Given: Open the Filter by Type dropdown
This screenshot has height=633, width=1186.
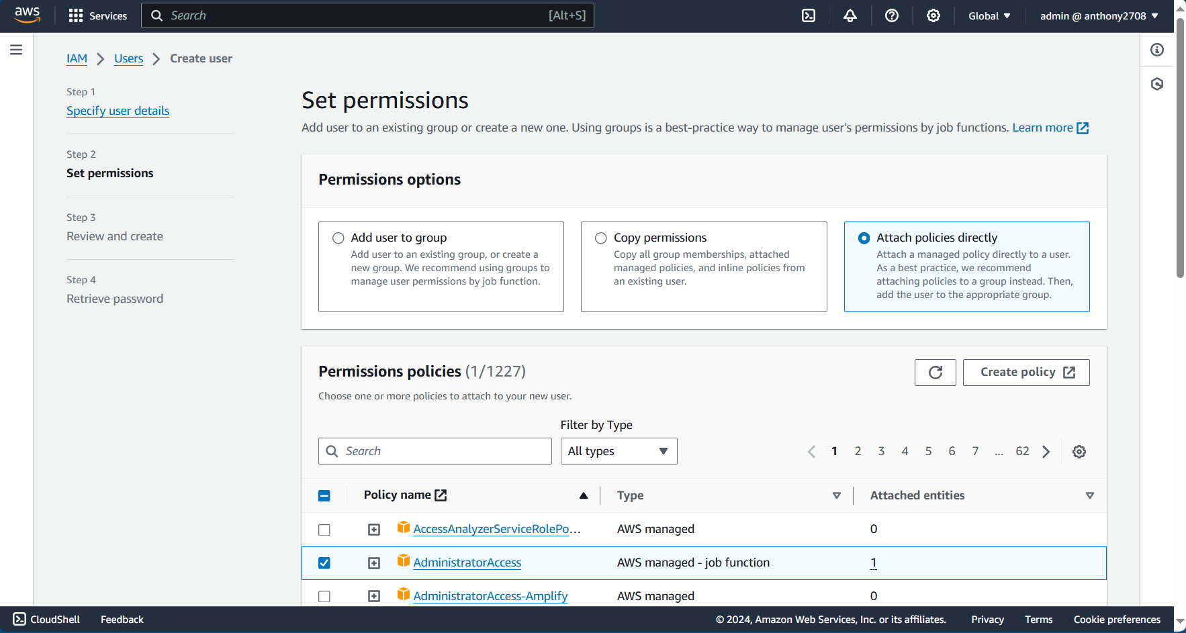Looking at the screenshot, I should (619, 451).
